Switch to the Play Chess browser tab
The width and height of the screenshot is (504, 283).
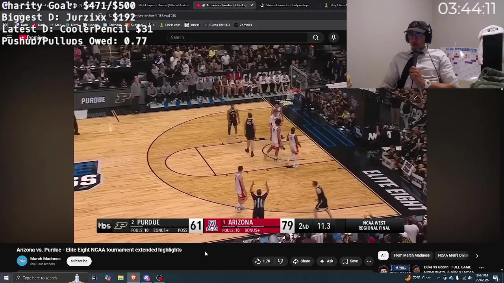pos(335,5)
